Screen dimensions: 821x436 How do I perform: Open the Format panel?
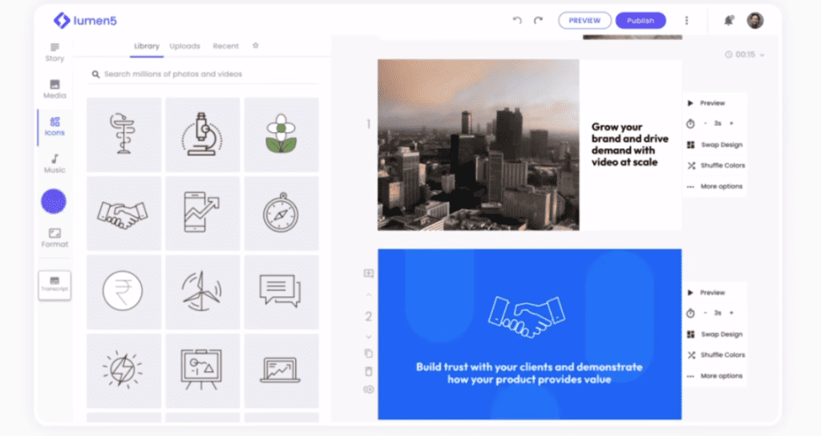55,237
